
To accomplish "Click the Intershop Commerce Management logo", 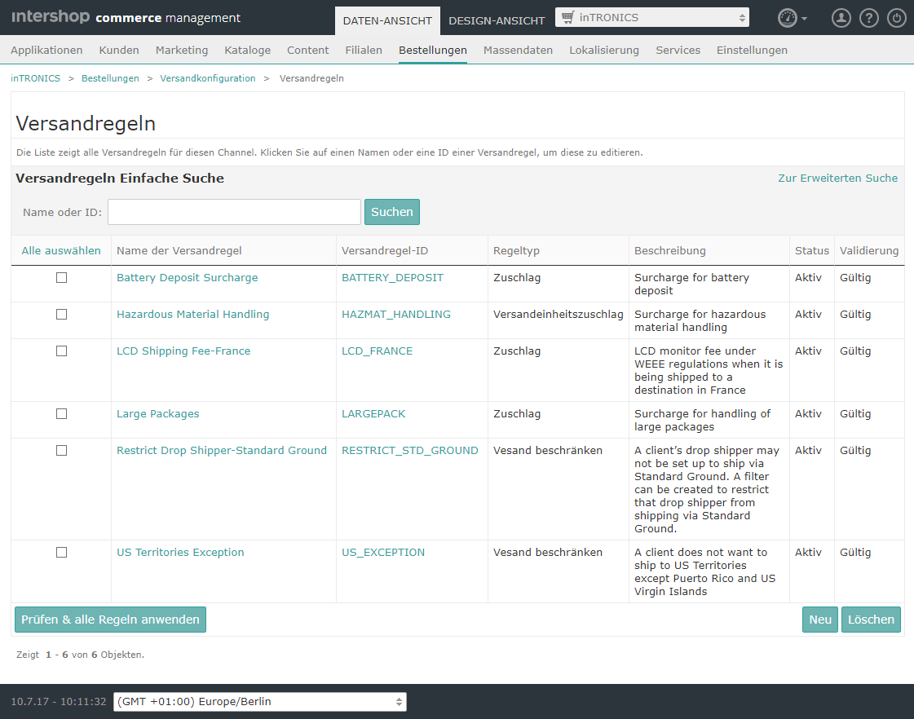I will pyautogui.click(x=126, y=18).
